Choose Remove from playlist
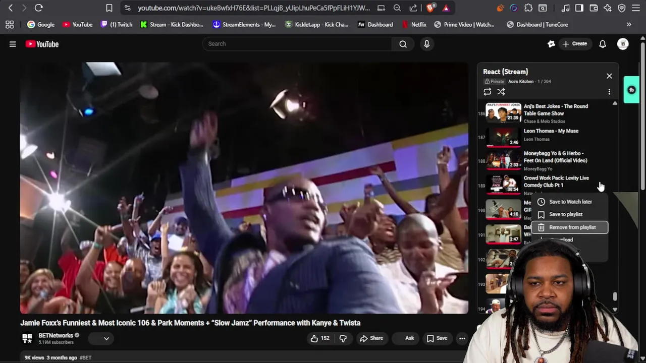Viewport: 646px width, 363px height. click(x=570, y=227)
